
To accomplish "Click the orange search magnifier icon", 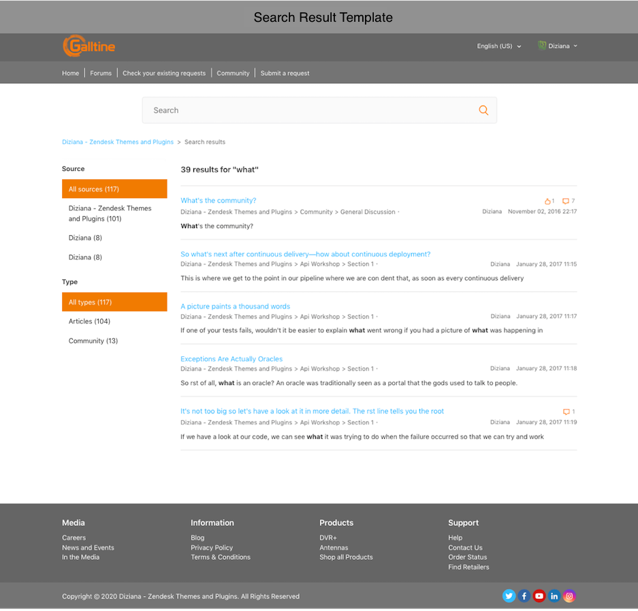I will [x=483, y=110].
